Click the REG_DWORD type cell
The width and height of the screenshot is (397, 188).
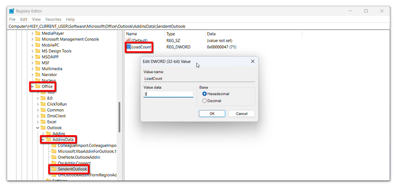pos(179,47)
